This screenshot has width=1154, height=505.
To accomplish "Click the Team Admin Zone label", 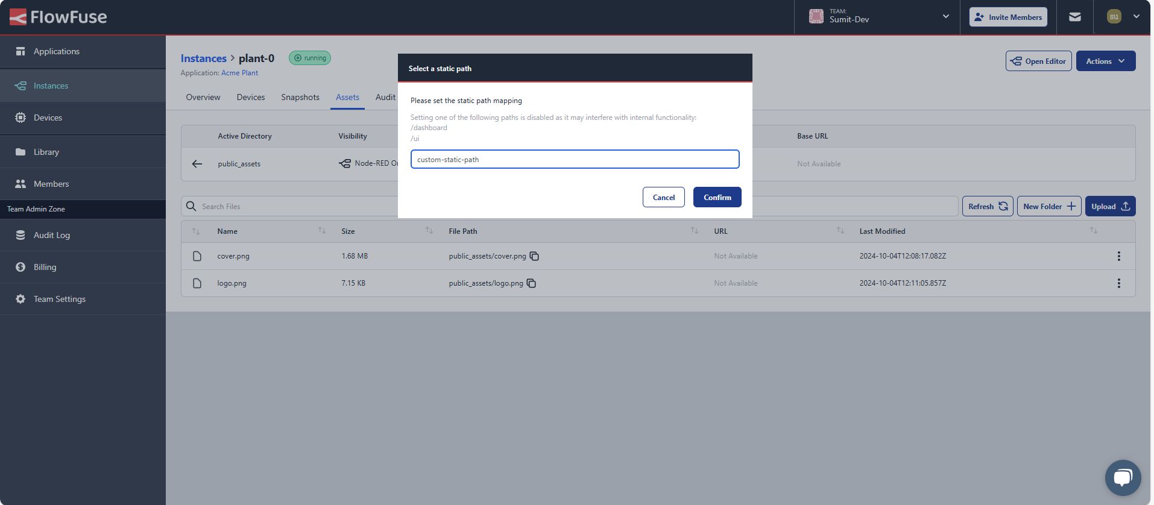I will 36,209.
